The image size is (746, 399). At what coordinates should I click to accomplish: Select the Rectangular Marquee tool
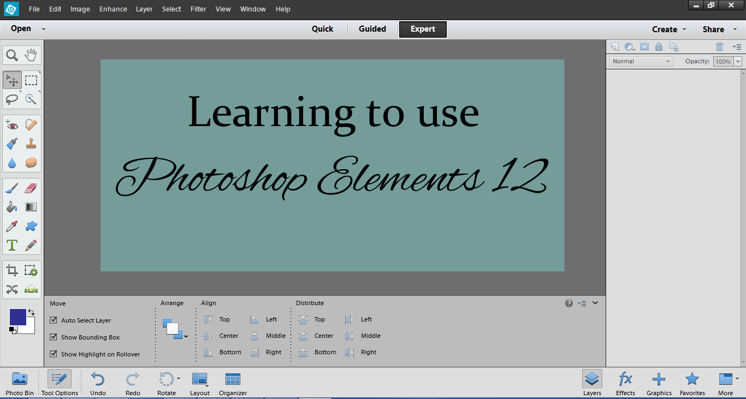click(31, 80)
